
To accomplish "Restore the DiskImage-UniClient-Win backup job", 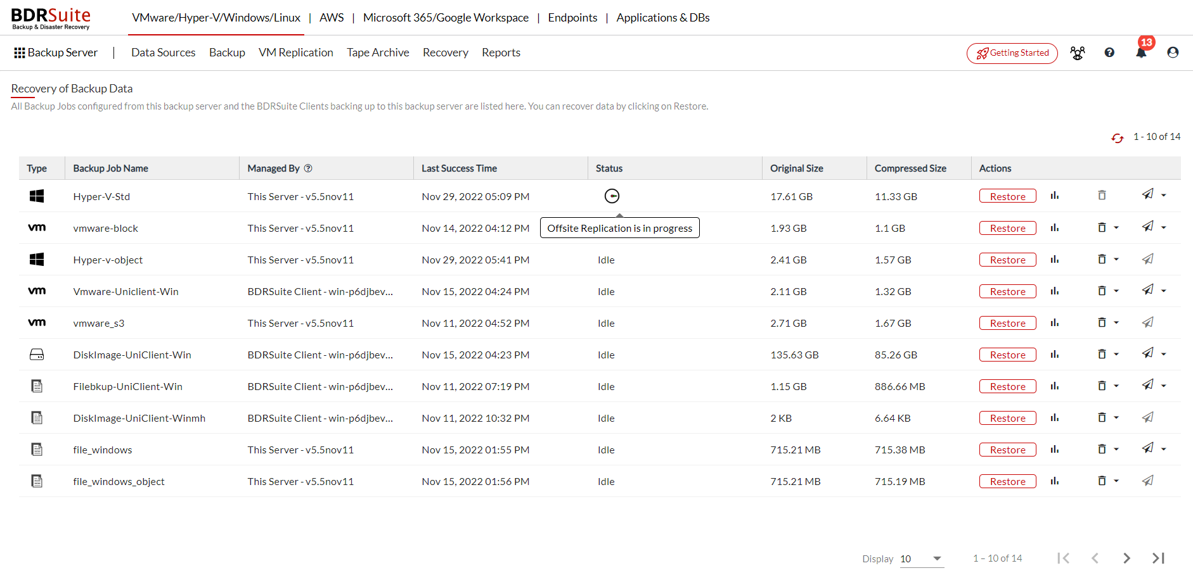I will pos(1008,355).
